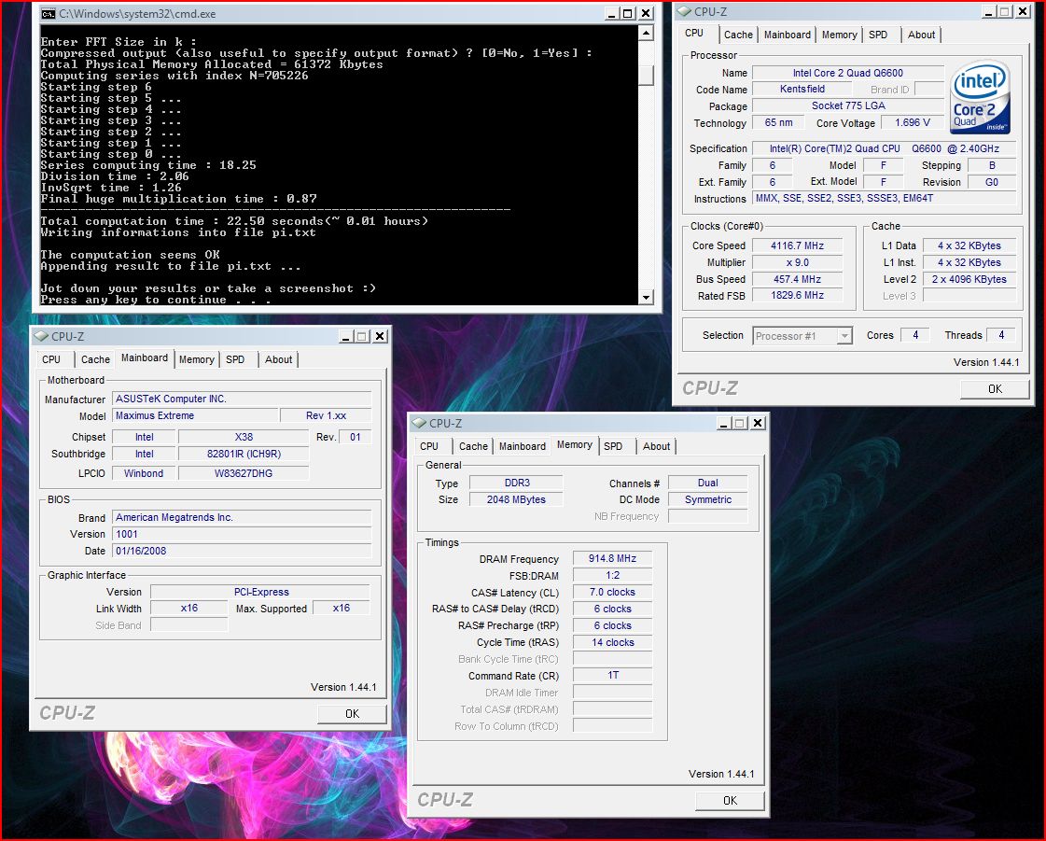
Task: Click the CAS# Latency value 7.0 clocks
Action: pos(612,592)
